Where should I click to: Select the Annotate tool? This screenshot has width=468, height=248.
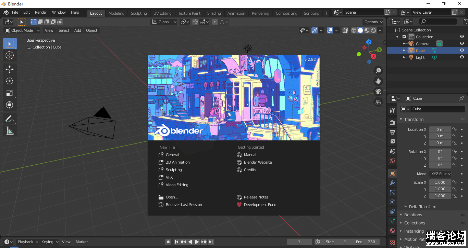tap(10, 119)
